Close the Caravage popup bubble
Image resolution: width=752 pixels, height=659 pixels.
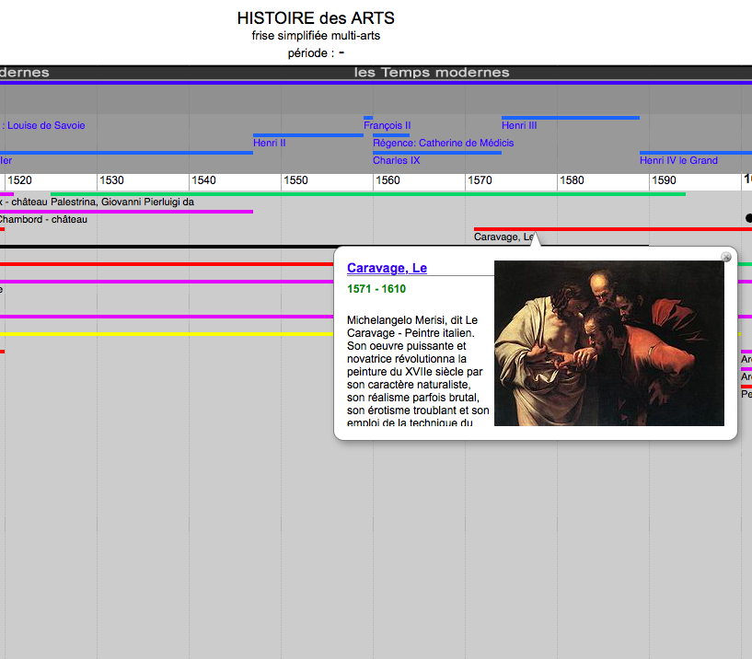726,257
